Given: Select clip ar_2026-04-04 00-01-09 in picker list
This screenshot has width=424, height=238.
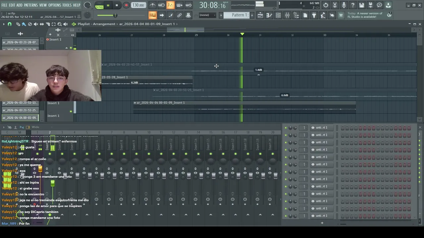Looking at the screenshot, I should 20,118.
